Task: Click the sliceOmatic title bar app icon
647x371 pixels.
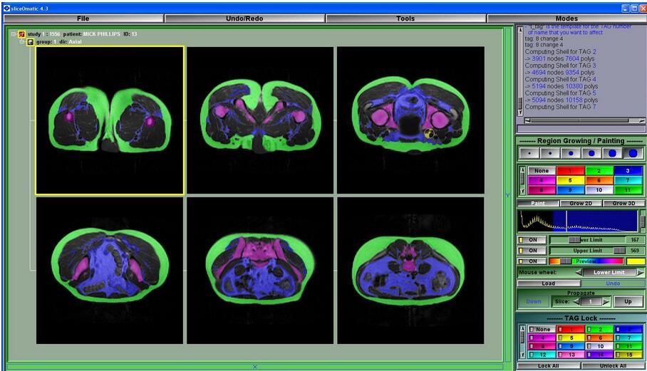Action: pyautogui.click(x=6, y=9)
